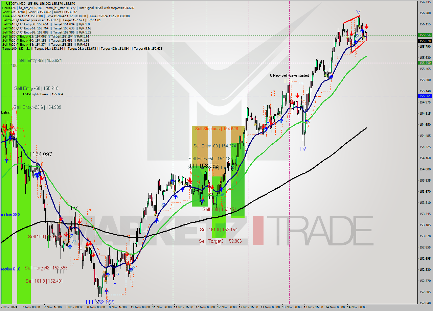Click the 'Sell Target2 | 152.986' label
This screenshot has height=311, width=433.
(220, 241)
